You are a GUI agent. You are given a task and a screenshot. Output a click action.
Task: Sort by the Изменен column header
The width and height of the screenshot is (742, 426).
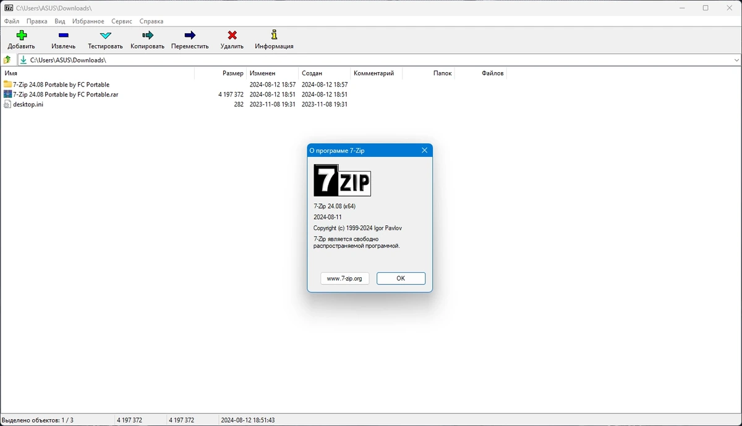tap(272, 73)
